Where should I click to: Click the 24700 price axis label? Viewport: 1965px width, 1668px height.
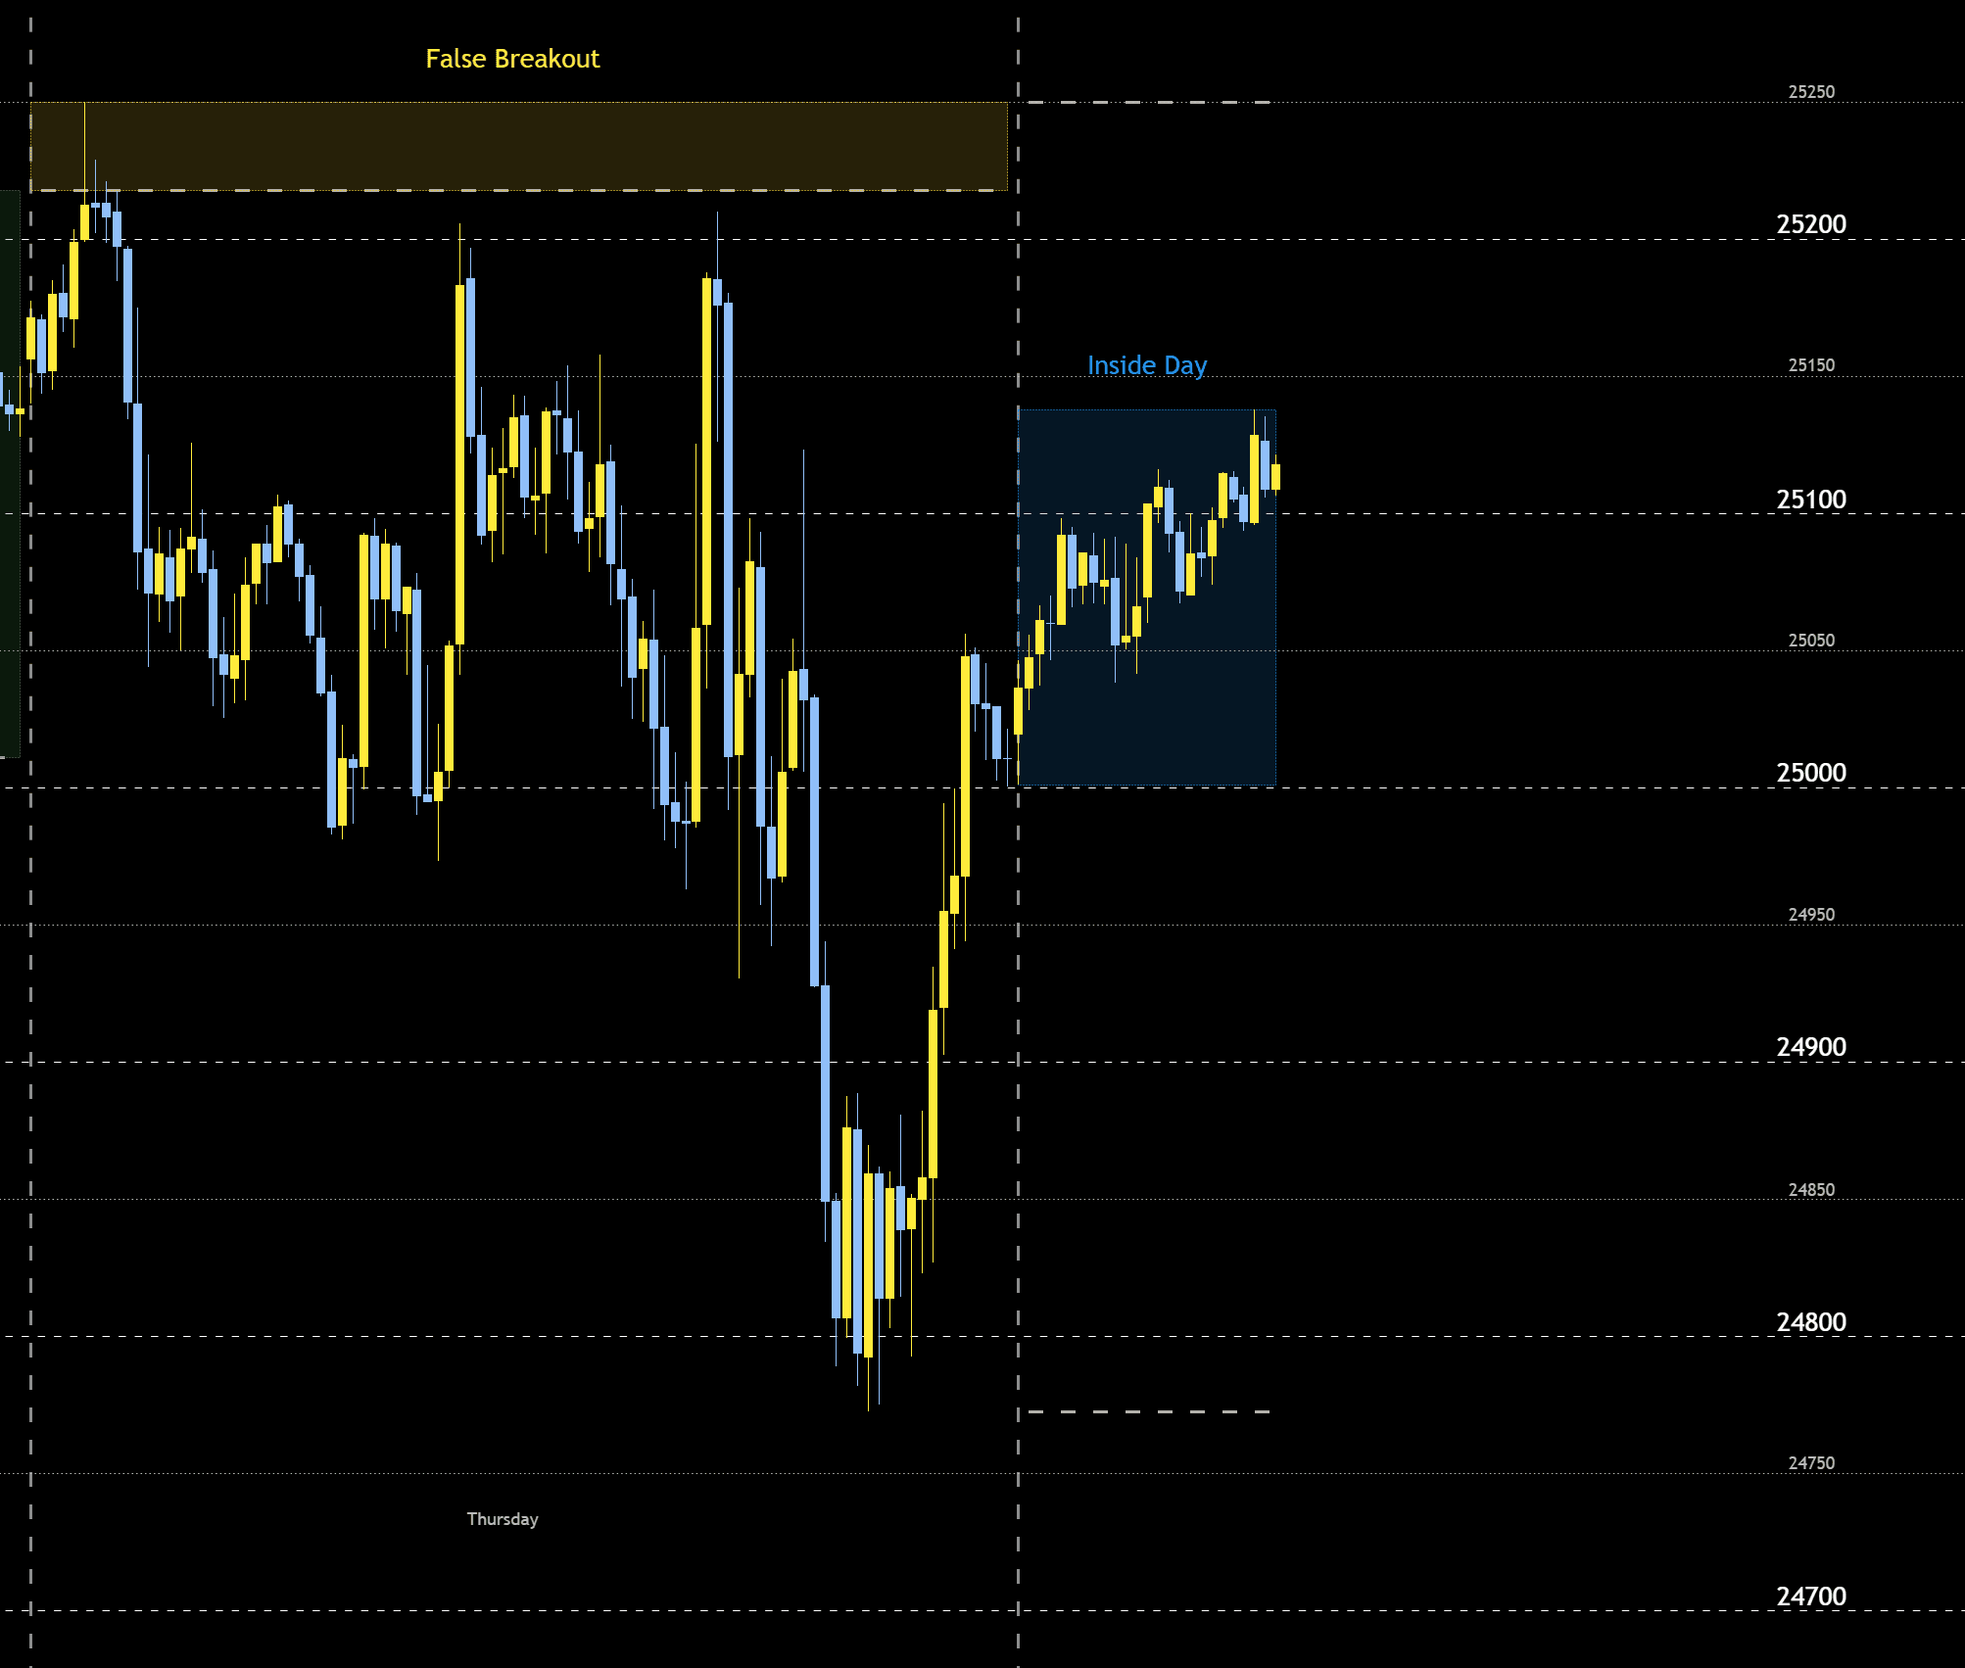pyautogui.click(x=1810, y=1597)
